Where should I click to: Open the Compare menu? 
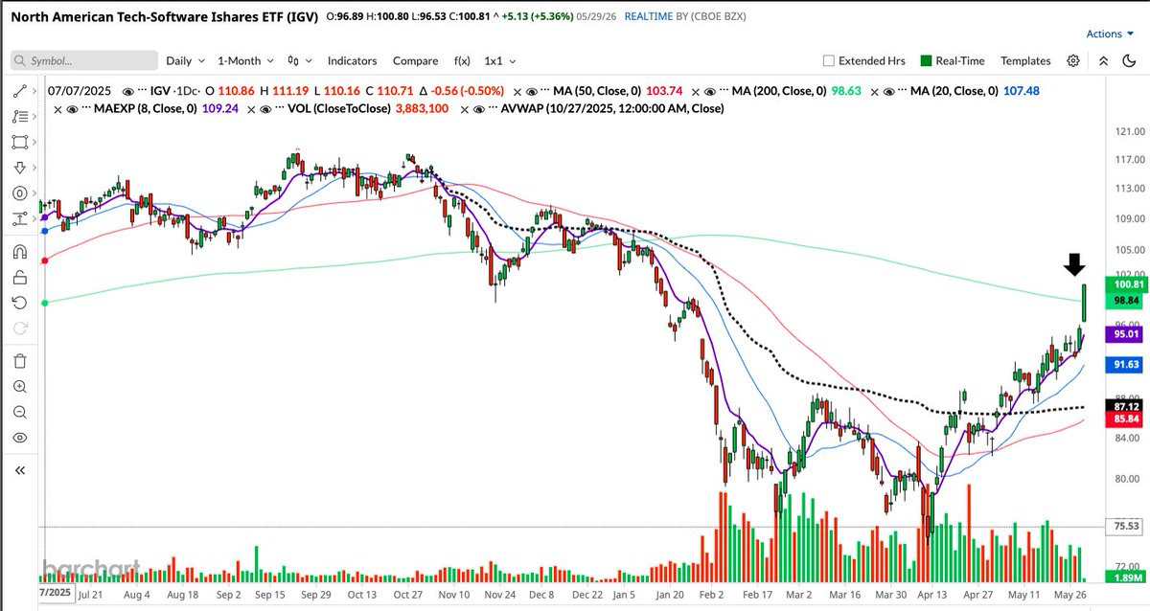coord(415,60)
